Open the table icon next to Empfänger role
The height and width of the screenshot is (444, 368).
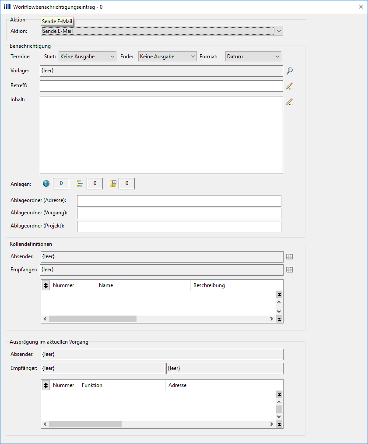pyautogui.click(x=289, y=270)
